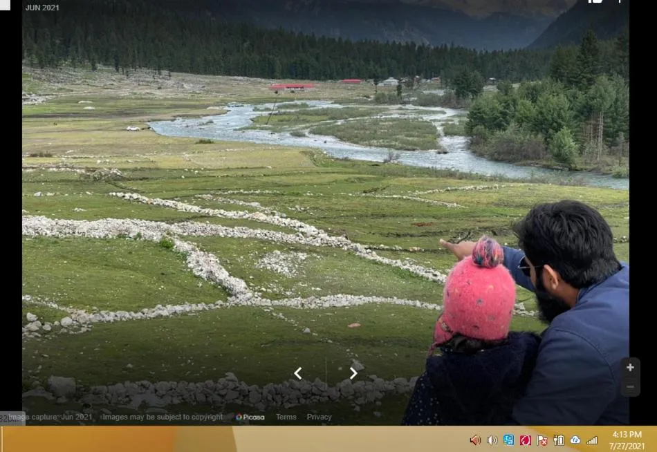The height and width of the screenshot is (452, 657).
Task: Go to the previous photo with left arrow
Action: point(298,373)
